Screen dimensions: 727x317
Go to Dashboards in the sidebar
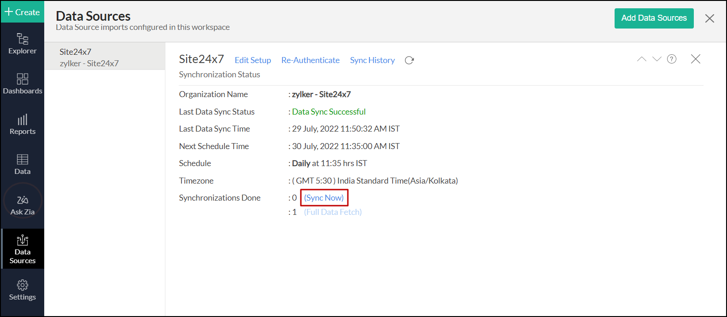click(22, 84)
